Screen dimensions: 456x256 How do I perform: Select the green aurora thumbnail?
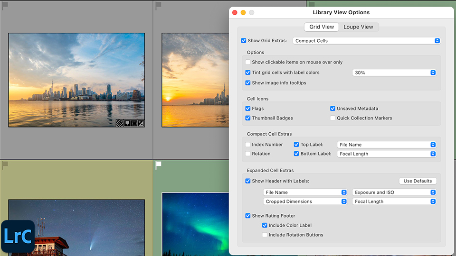pos(195,224)
